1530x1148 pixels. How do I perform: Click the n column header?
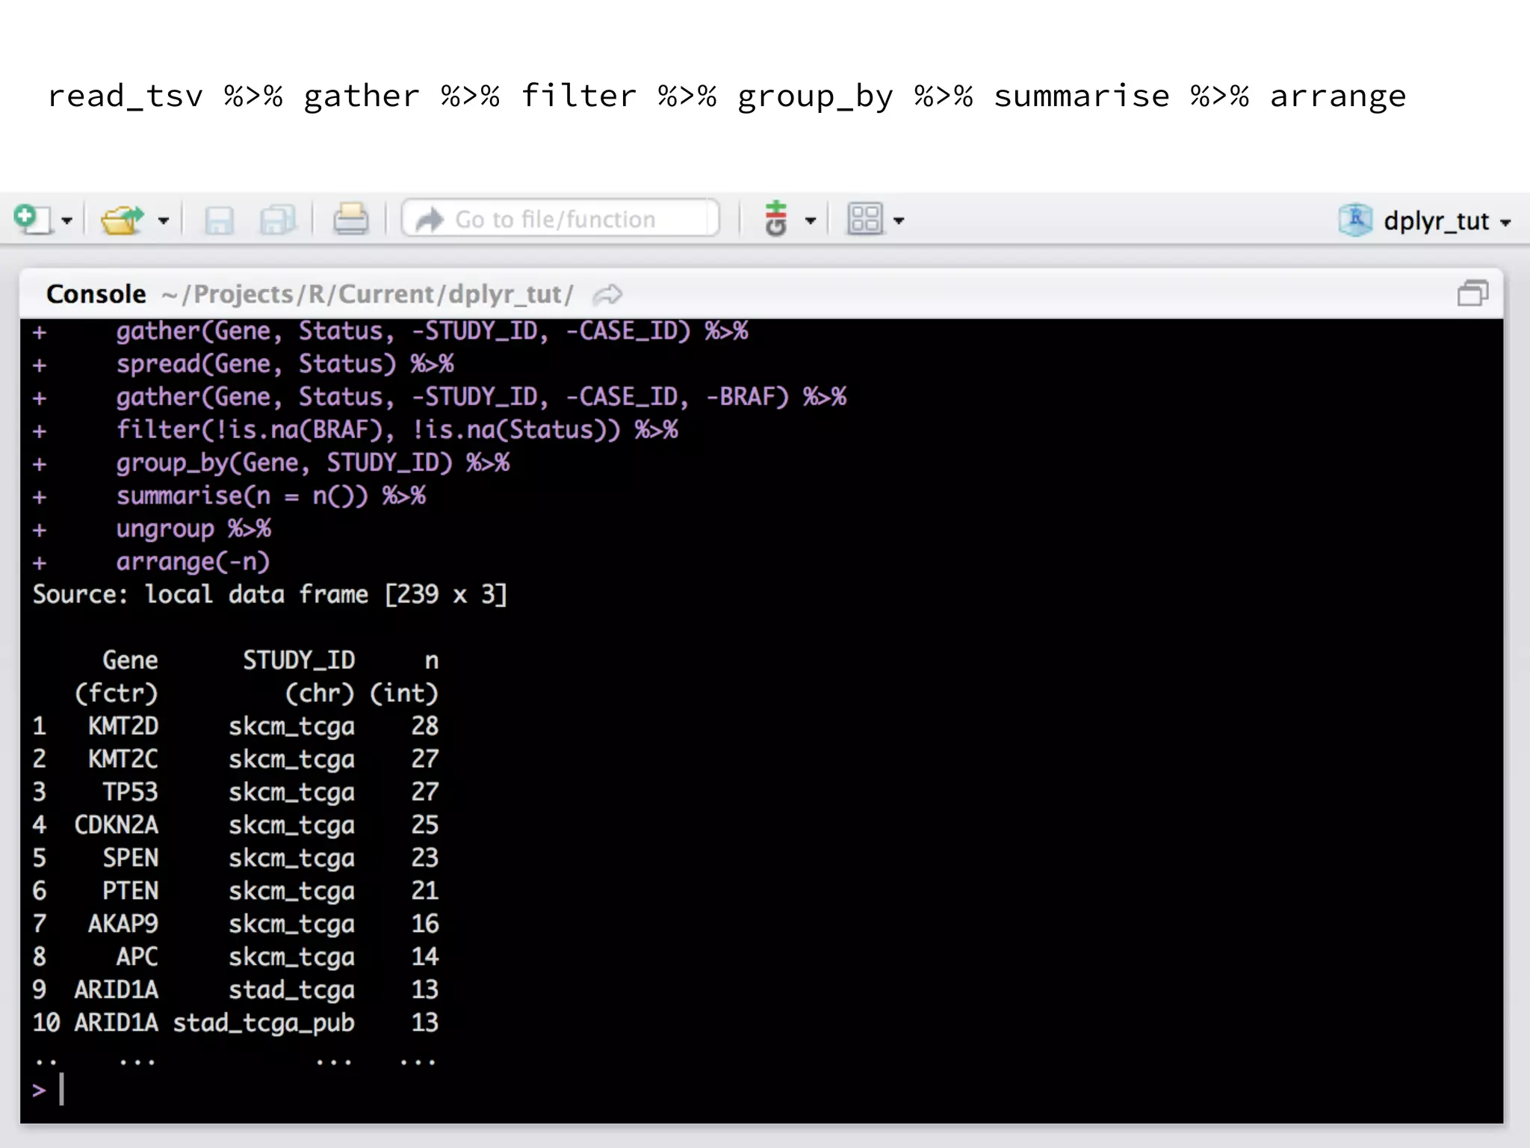(431, 662)
